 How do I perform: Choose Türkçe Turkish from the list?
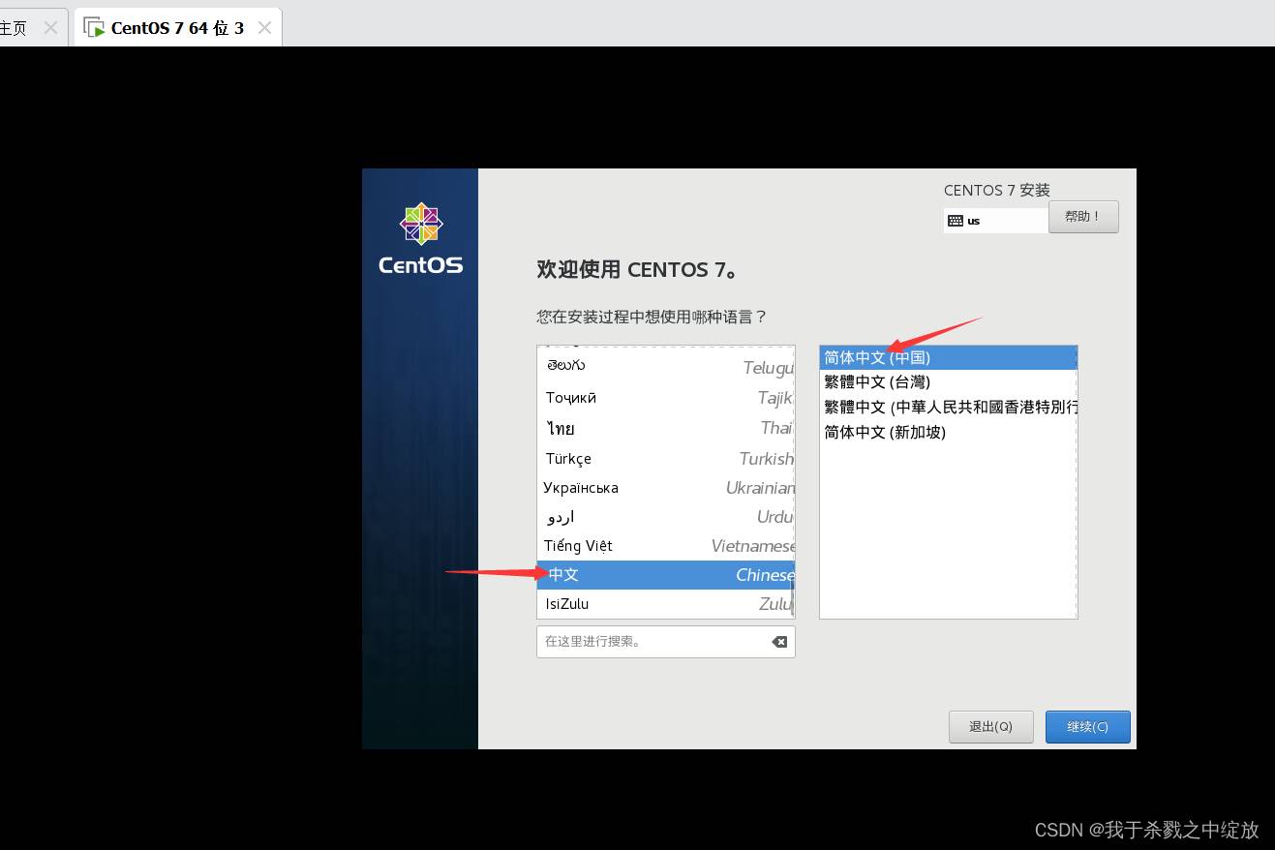pyautogui.click(x=665, y=459)
